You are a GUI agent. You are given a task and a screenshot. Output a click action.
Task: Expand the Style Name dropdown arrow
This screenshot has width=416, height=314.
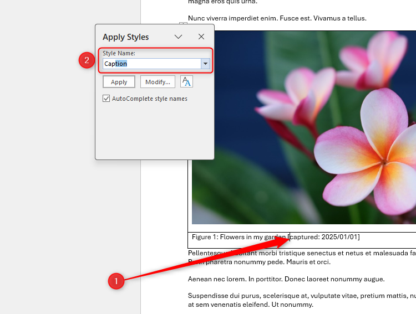click(205, 64)
